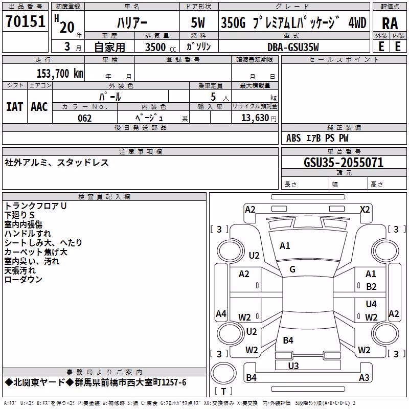Click the B2 mark on right front door
This screenshot has height=409, width=409.
[371, 287]
